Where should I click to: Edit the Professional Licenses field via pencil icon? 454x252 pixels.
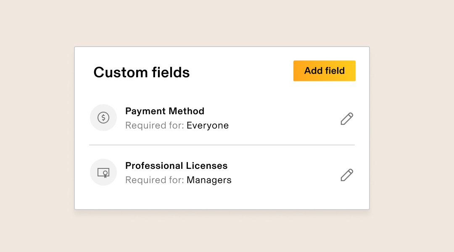[346, 175]
